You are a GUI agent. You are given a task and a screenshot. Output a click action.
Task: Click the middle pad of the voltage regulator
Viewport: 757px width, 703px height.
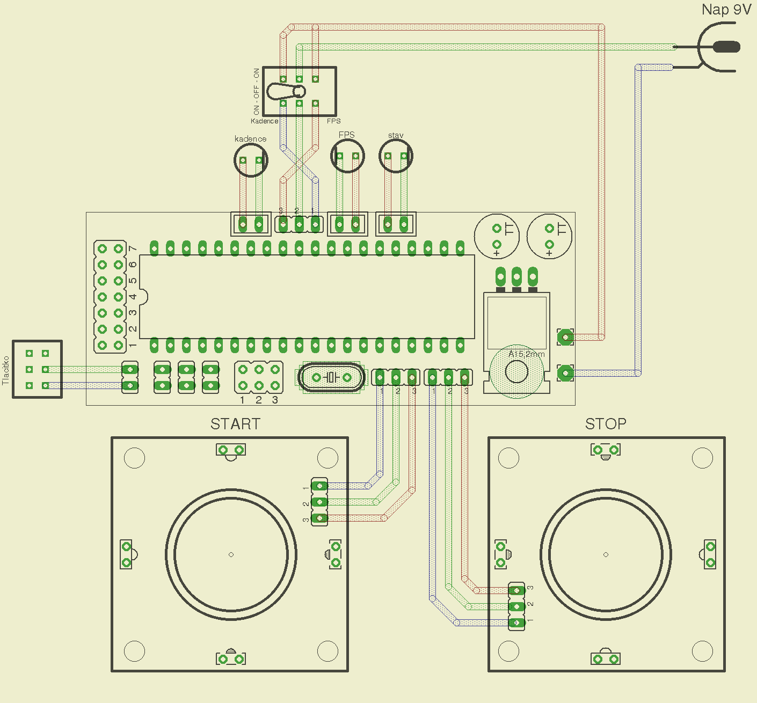[516, 277]
